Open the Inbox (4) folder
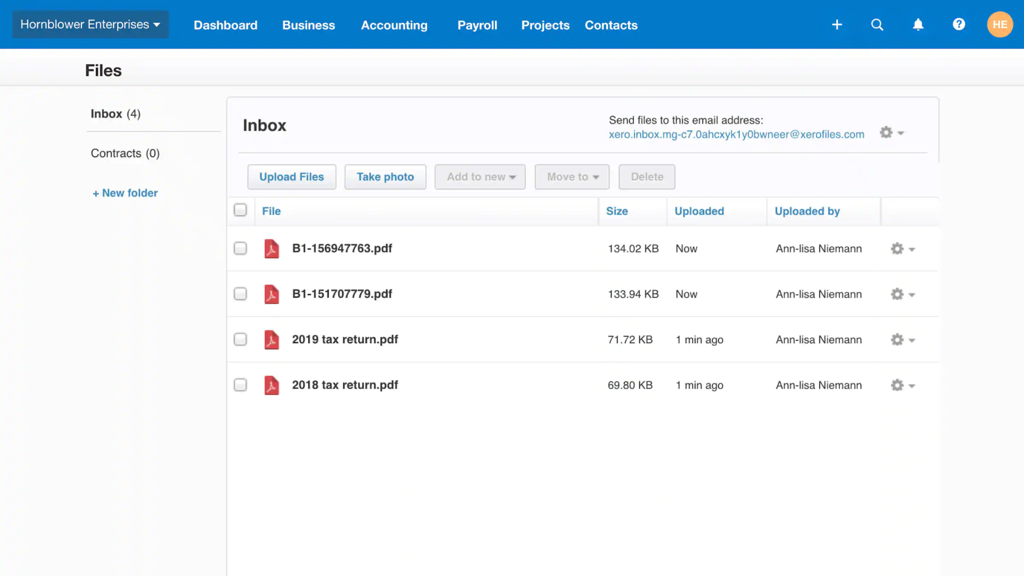 click(x=115, y=114)
